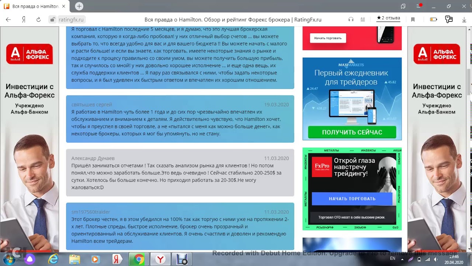
Task: Open the Windows Start menu
Action: coord(8,259)
